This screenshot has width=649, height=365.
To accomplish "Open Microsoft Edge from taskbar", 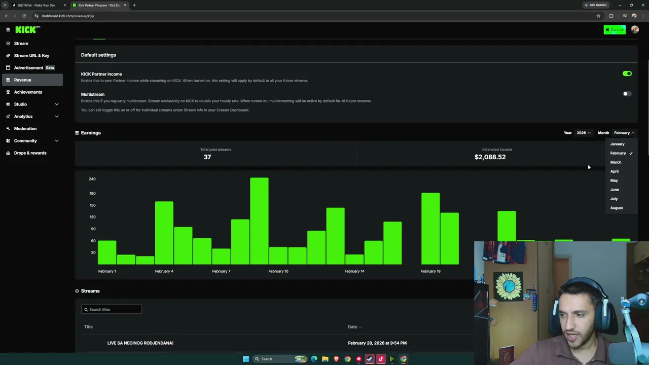I will coord(314,359).
